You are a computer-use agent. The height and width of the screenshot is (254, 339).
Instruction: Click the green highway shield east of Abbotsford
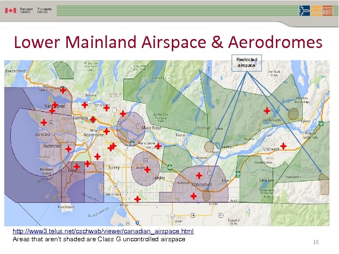point(238,174)
